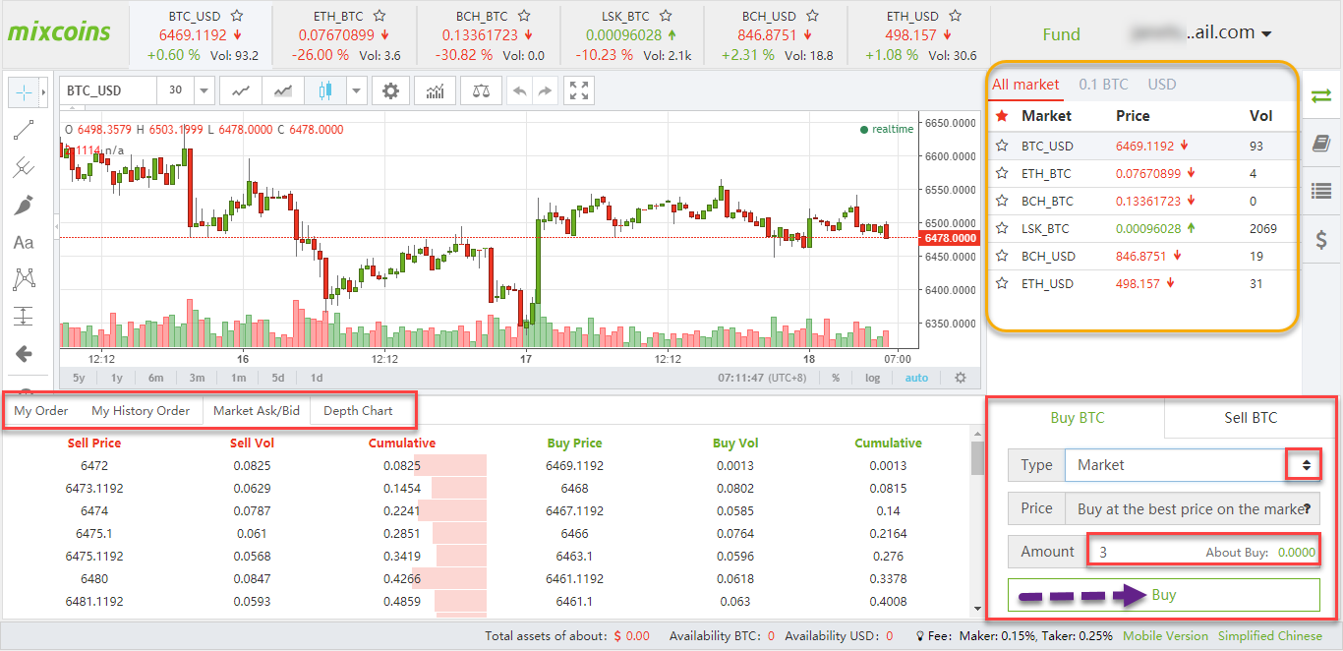The image size is (1343, 651).
Task: Click the BTC_USD symbol search field
Action: click(107, 91)
